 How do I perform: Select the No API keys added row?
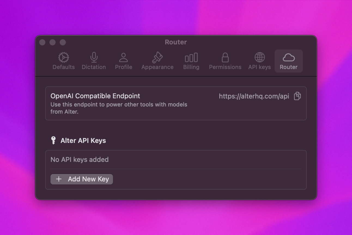[x=79, y=159]
